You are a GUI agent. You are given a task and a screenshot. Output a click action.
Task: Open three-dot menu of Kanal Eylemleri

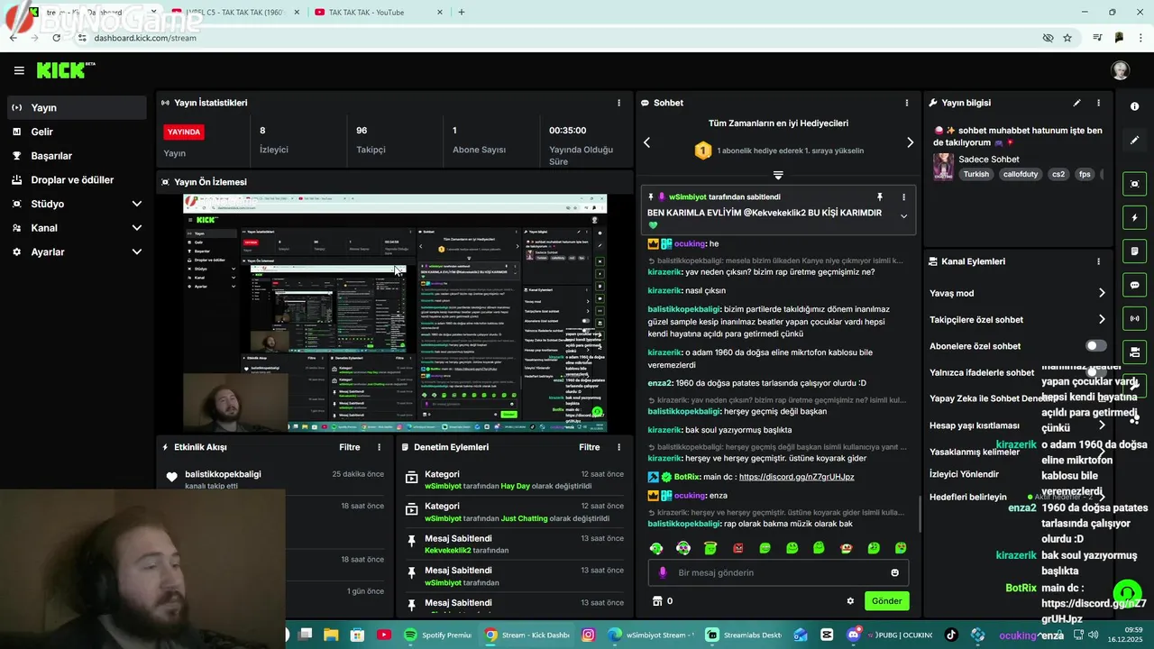pyautogui.click(x=1098, y=261)
